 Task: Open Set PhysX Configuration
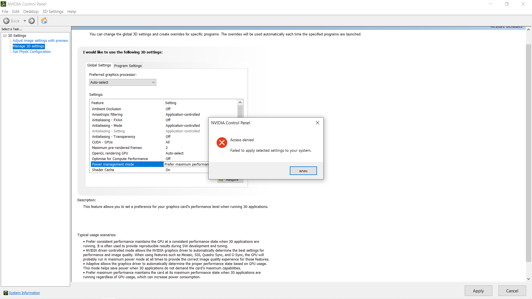(32, 52)
